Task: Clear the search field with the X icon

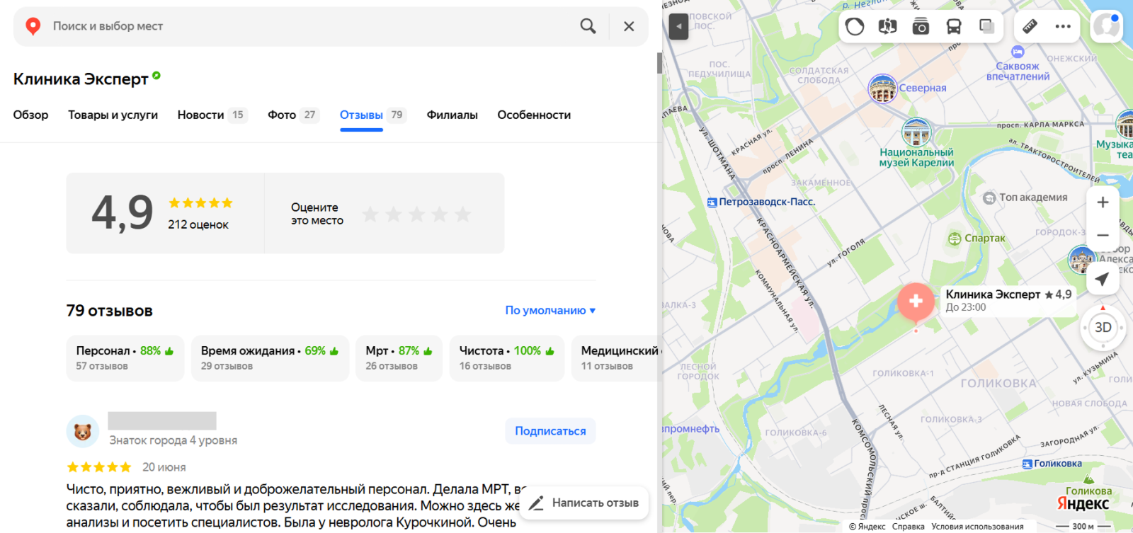Action: [x=629, y=26]
